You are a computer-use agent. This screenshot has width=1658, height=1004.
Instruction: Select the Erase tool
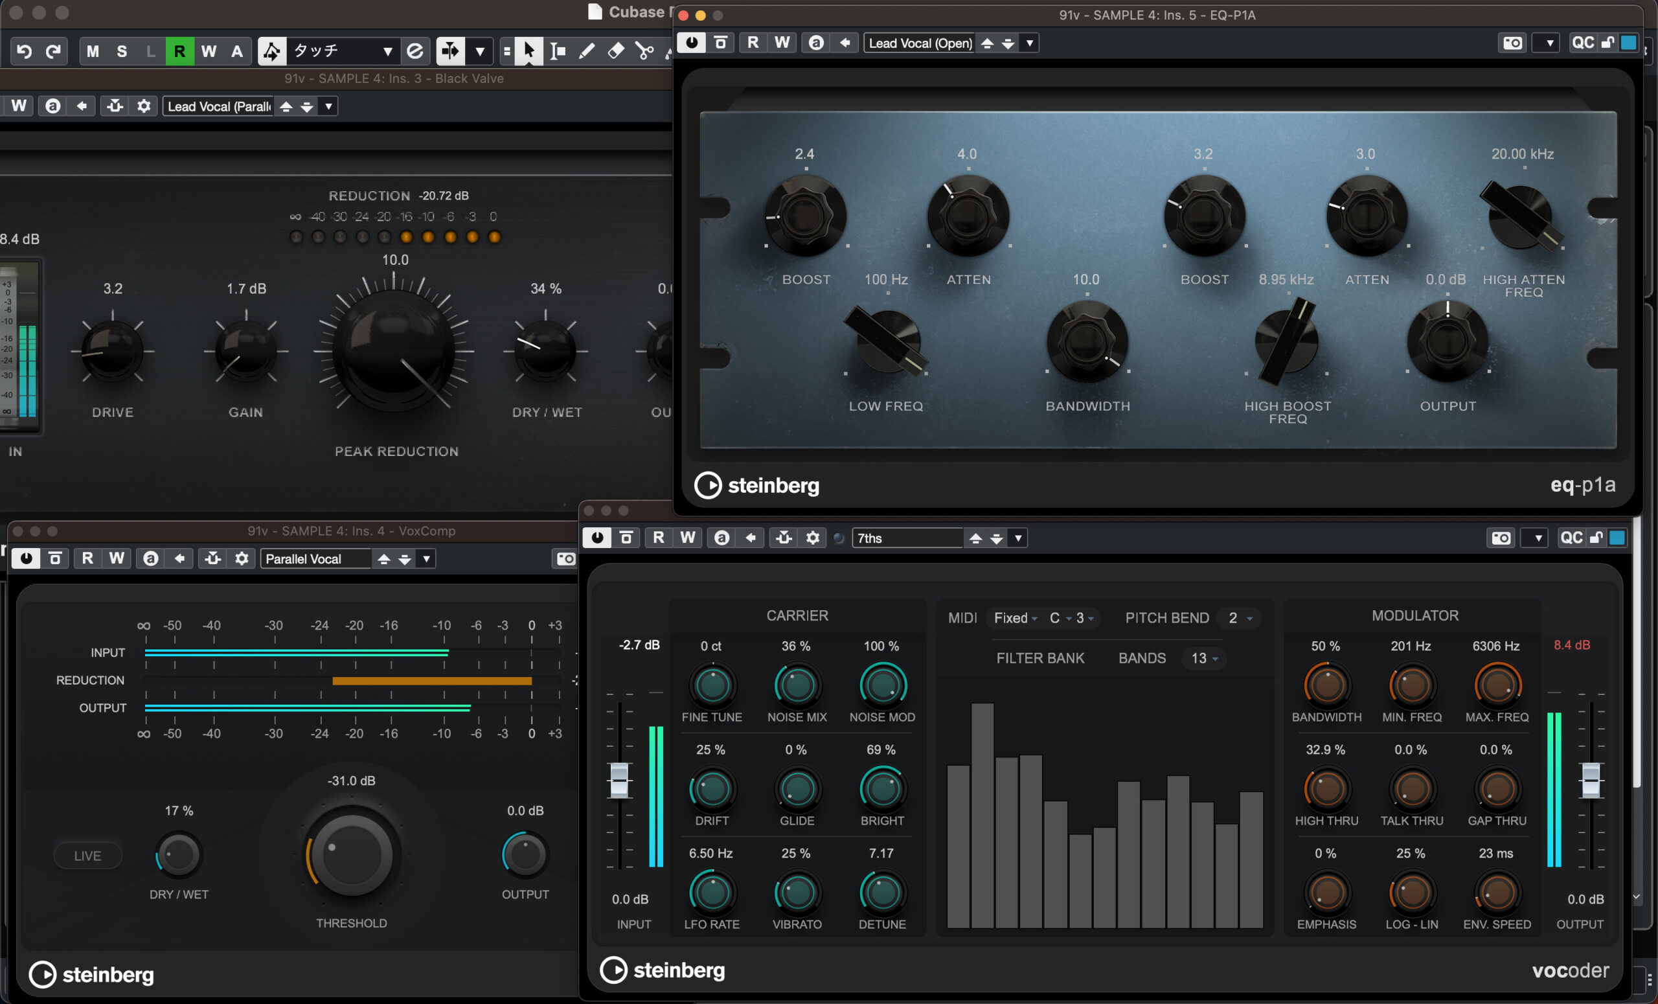616,51
